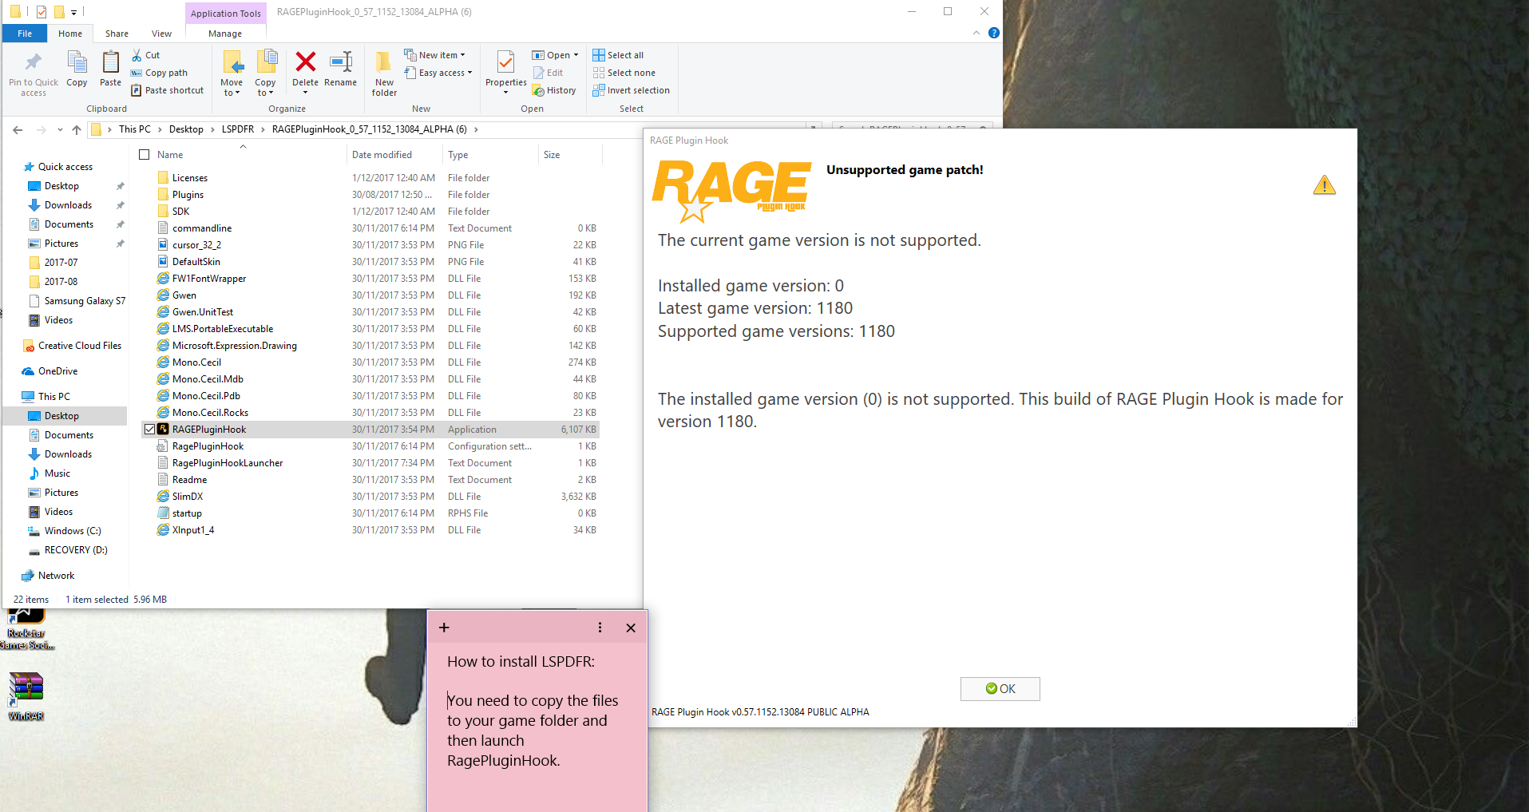Navigate to Desktop in the breadcrumb
This screenshot has width=1529, height=812.
point(186,129)
